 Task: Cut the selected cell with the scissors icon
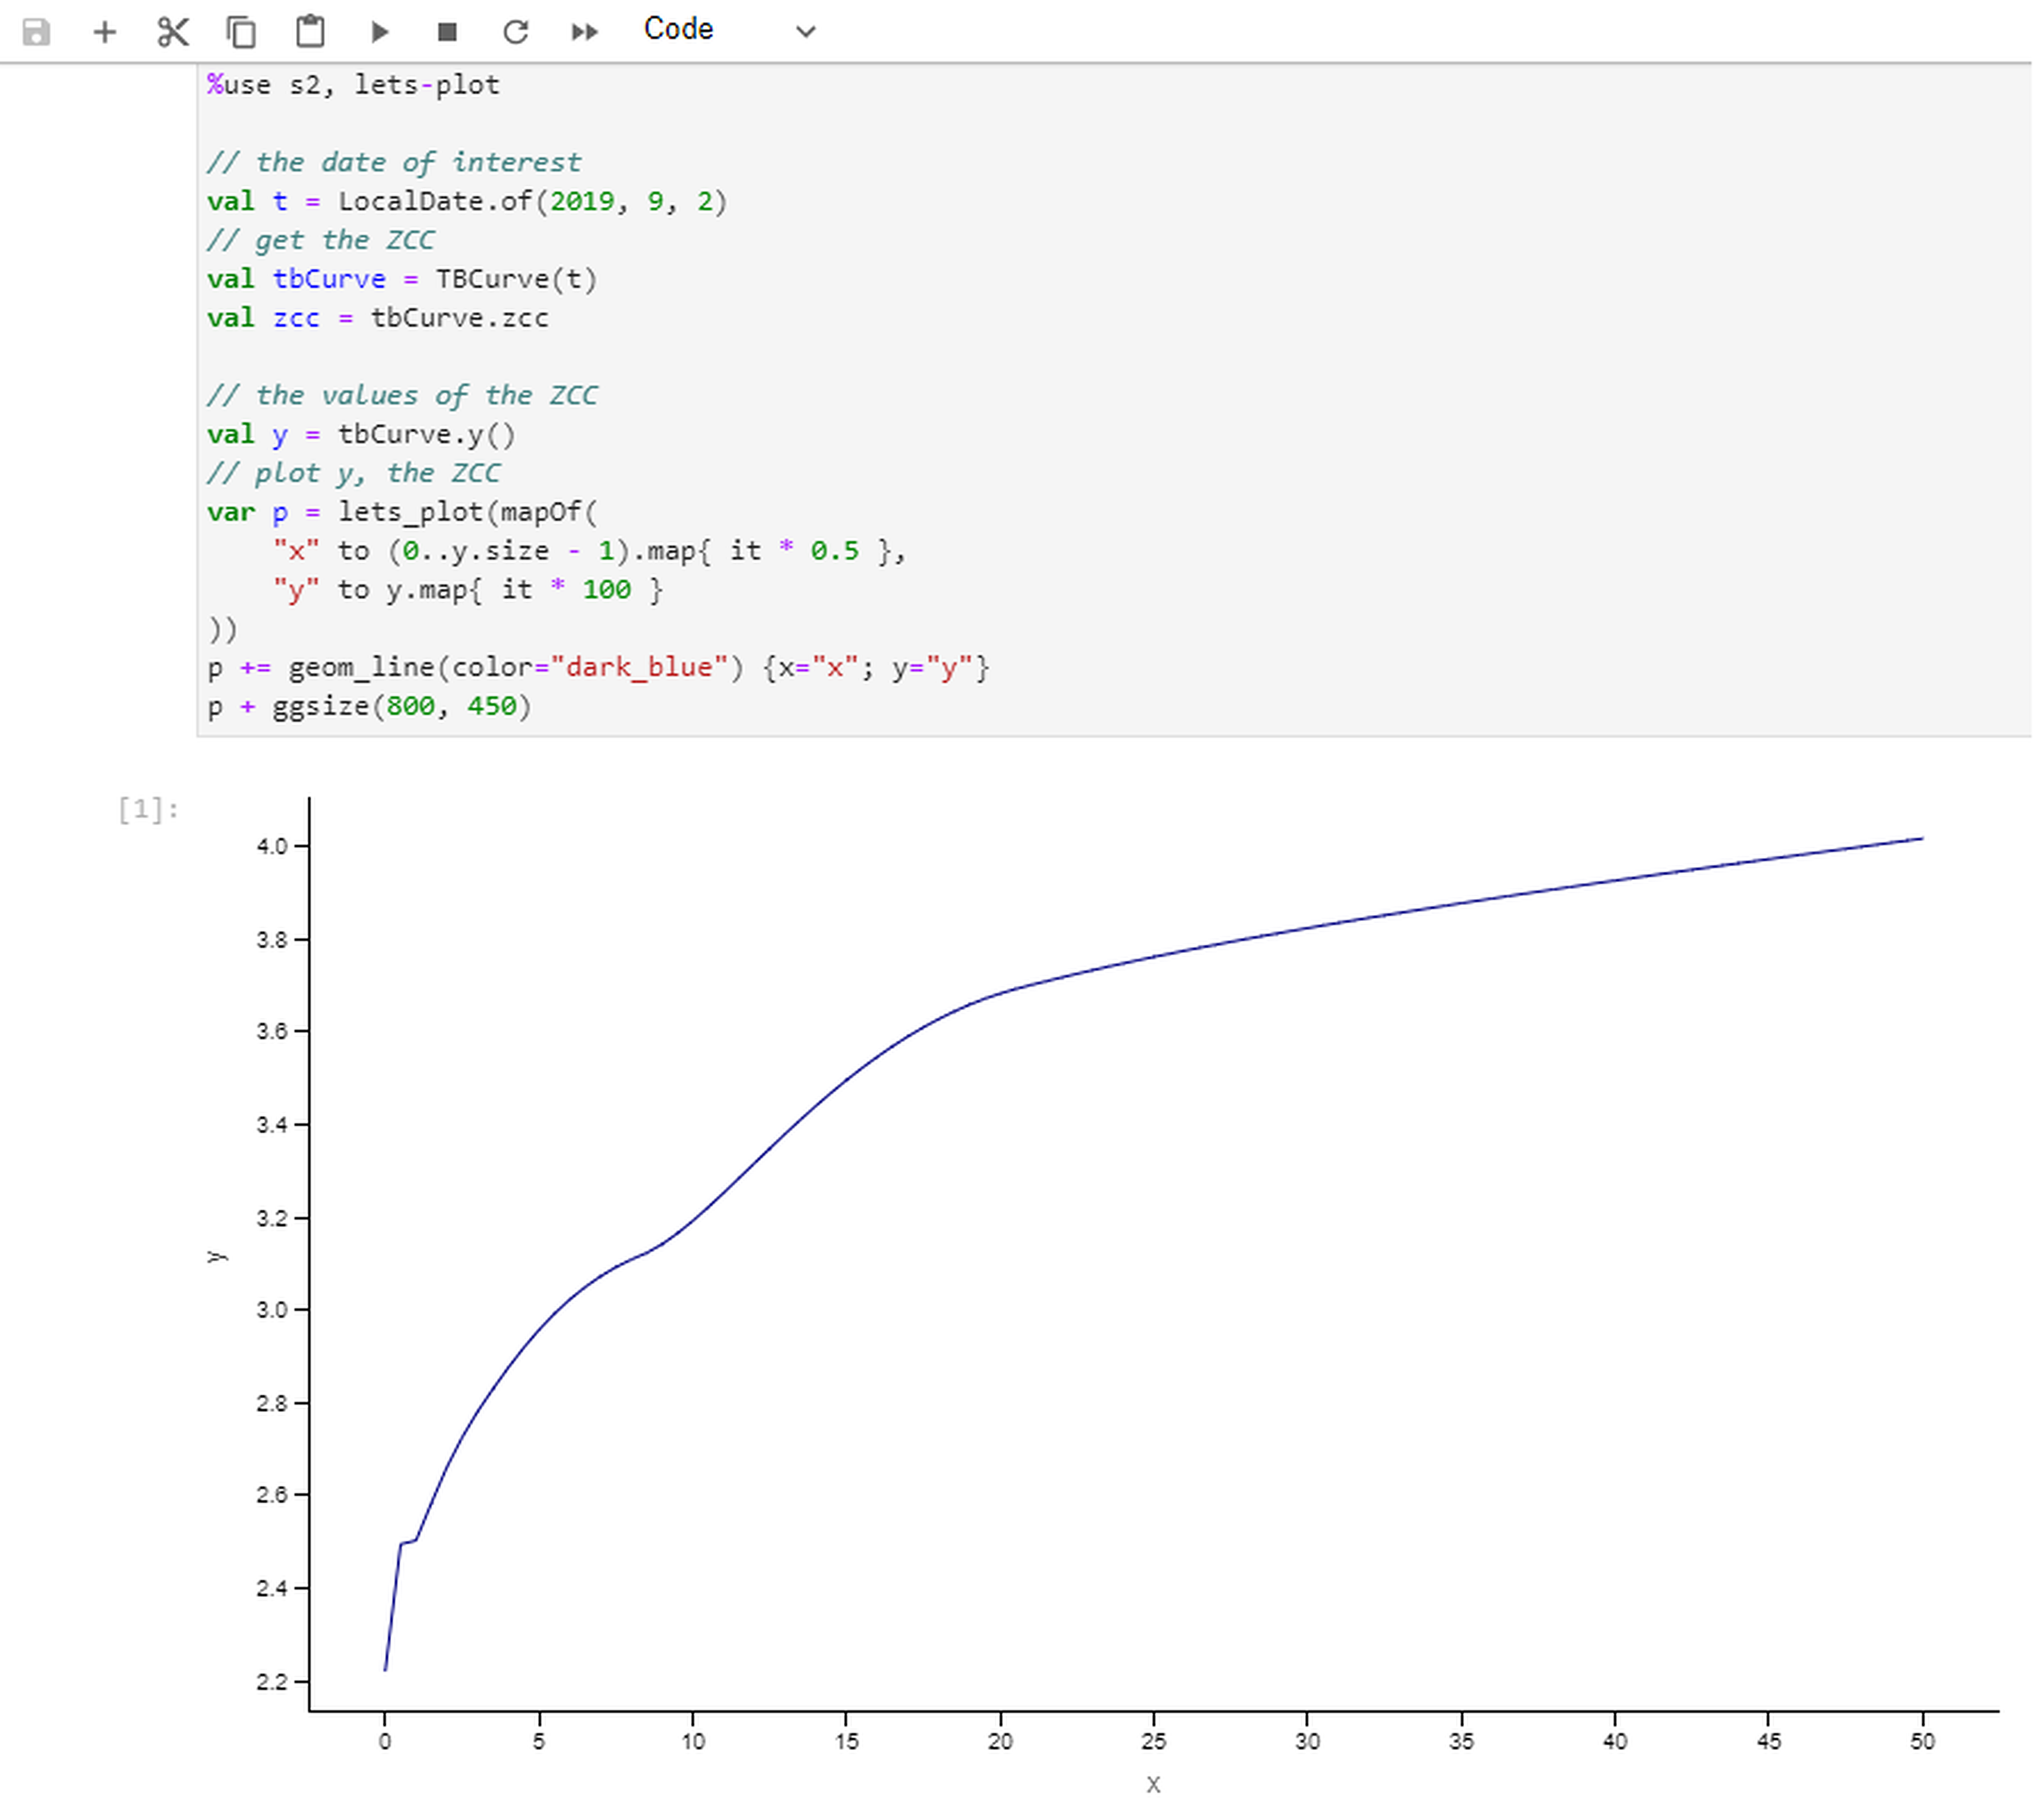pos(173,32)
